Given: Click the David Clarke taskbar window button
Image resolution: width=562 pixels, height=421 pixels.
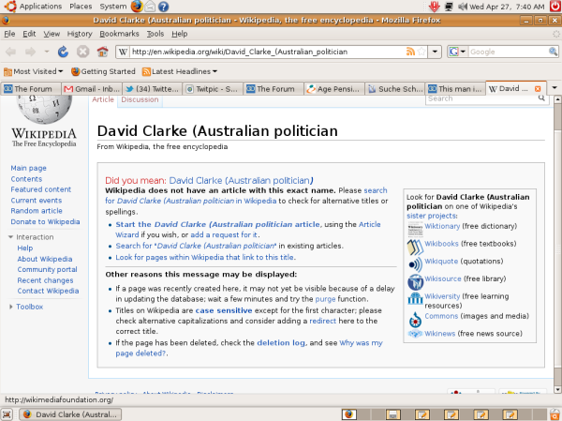Looking at the screenshot, I should 70,414.
